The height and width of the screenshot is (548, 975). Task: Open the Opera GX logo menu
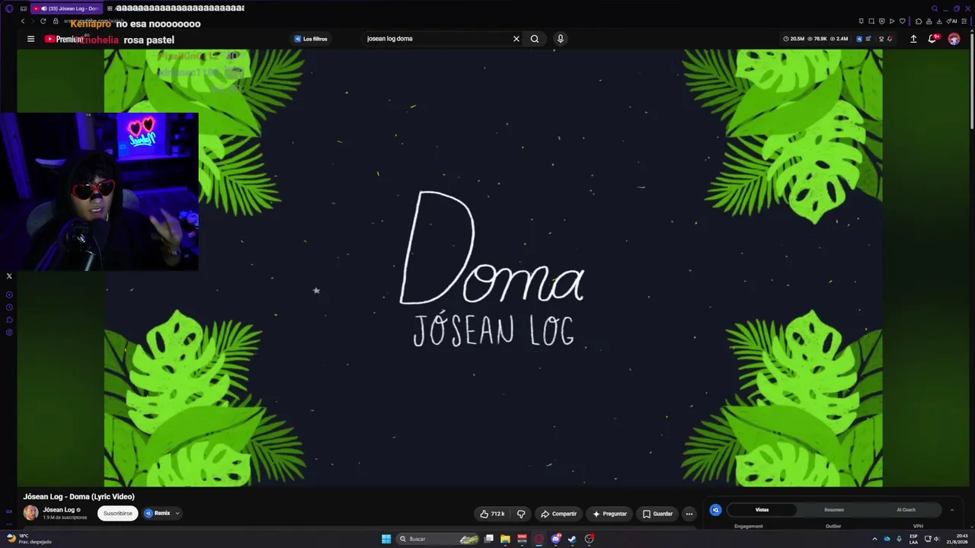click(9, 8)
